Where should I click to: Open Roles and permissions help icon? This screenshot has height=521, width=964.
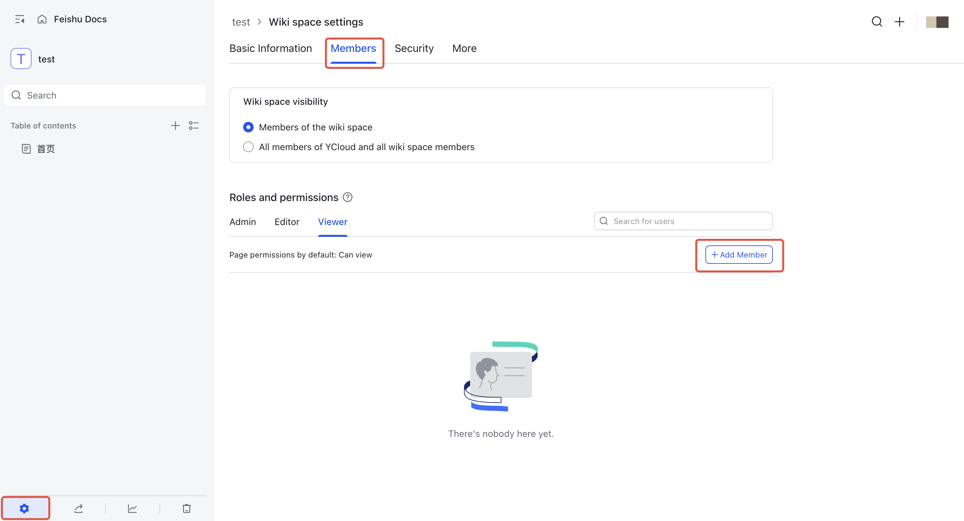[x=348, y=197]
